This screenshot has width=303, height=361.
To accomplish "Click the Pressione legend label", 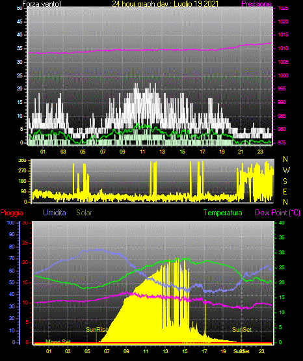I will tap(256, 4).
